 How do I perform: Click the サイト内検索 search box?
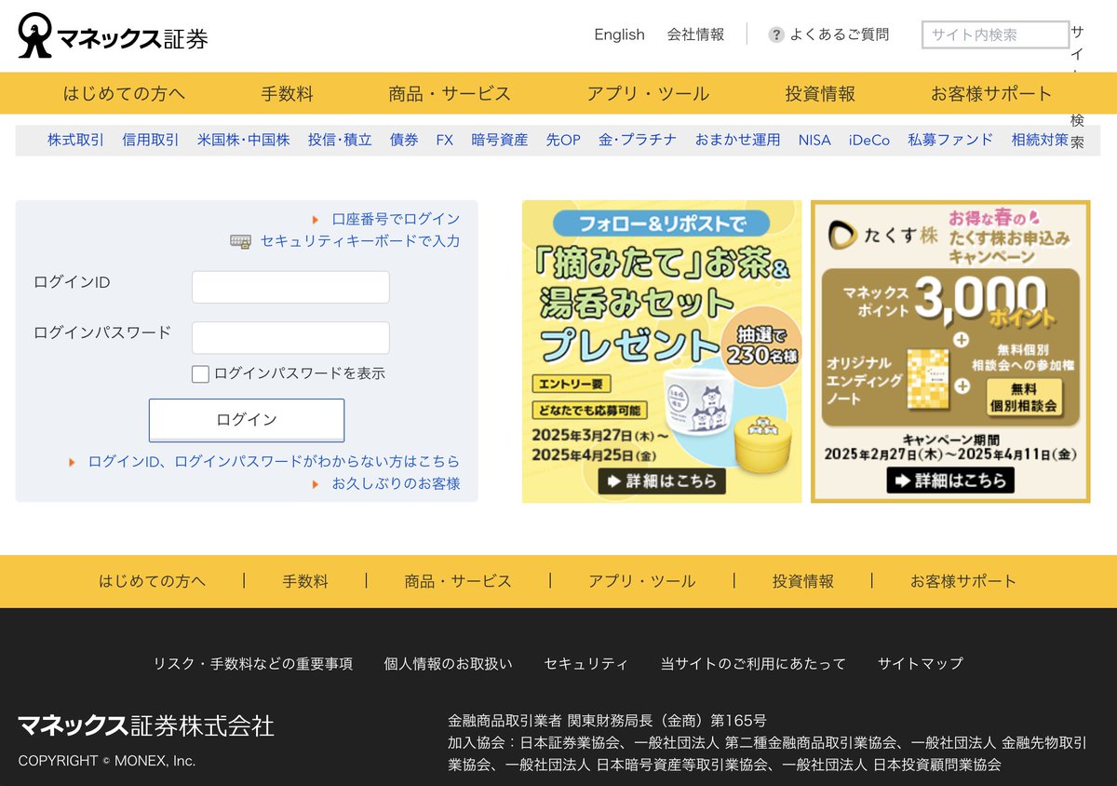coord(995,34)
